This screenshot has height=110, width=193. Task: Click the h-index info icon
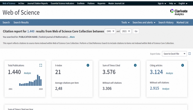click(x=88, y=65)
